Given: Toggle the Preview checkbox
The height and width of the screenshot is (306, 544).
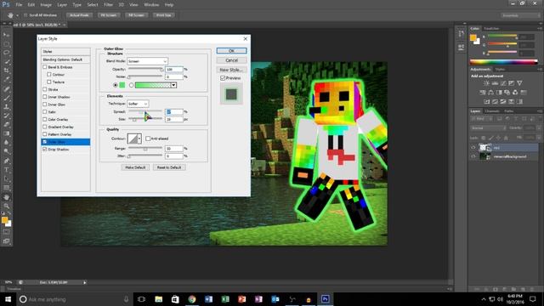Looking at the screenshot, I should (223, 78).
